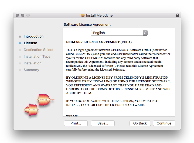Click paragraph 'IF YOU DO NOT AGREE'
This screenshot has width=194, height=143.
(113, 103)
